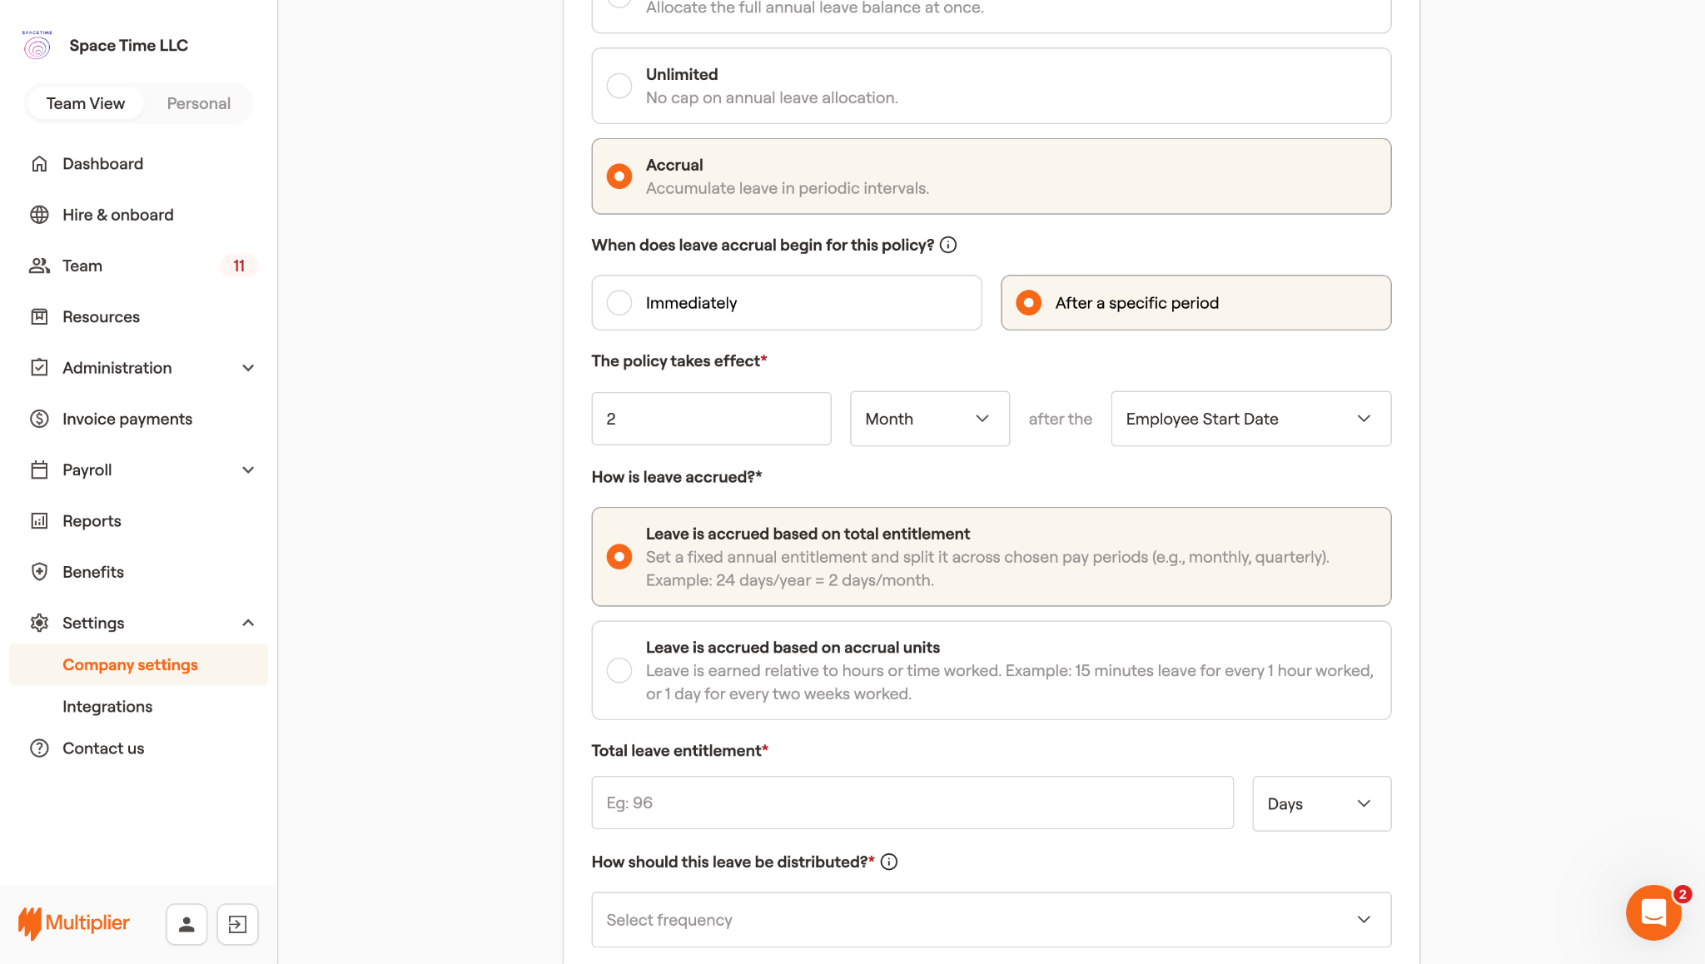
Task: Click the accrual begin info icon
Action: [948, 245]
